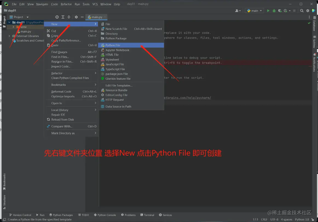Toggle tool window quick access icon bottom-left
This screenshot has width=318, height=222.
coord(4,220)
